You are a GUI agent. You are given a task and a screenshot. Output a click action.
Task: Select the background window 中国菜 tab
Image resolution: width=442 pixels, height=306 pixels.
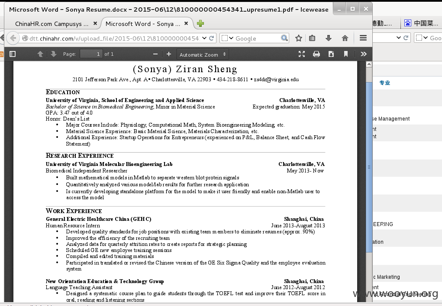pos(421,23)
